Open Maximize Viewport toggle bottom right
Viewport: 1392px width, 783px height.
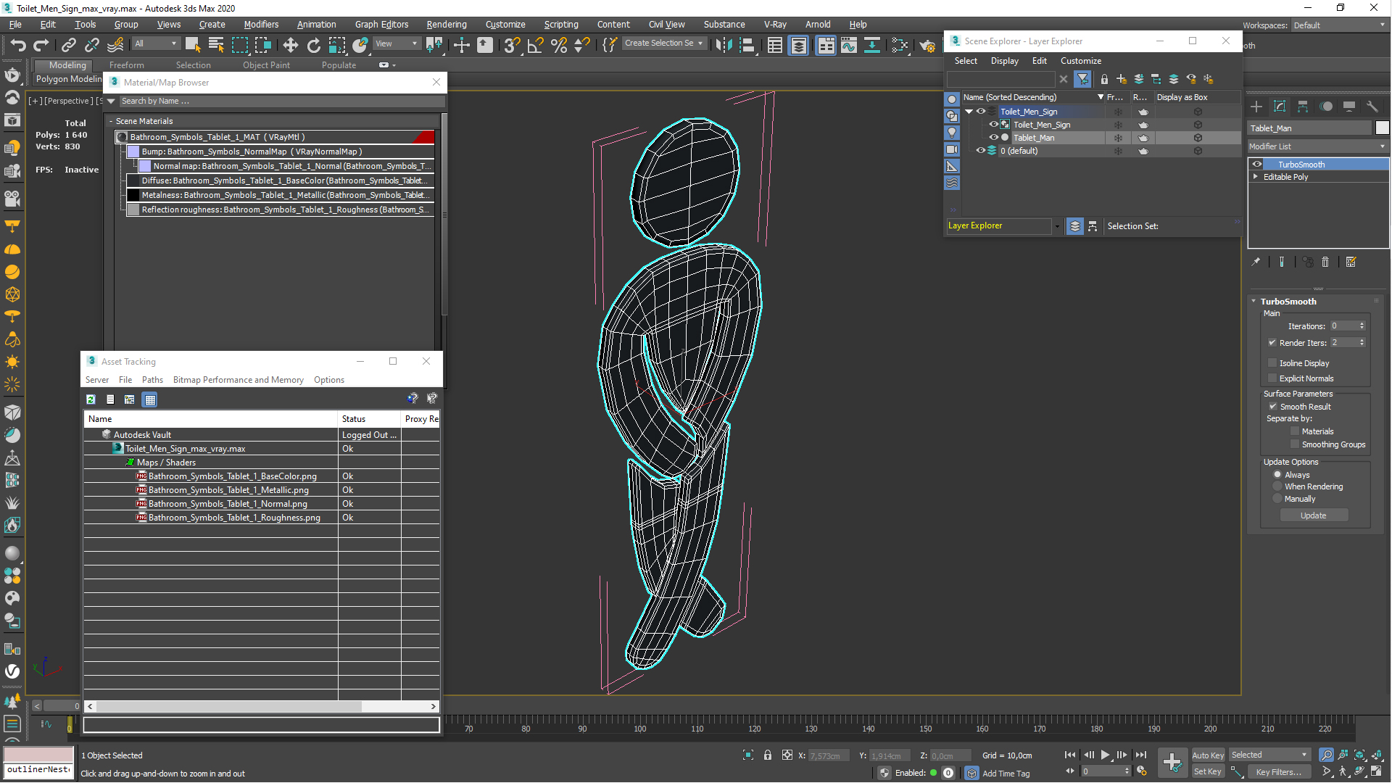[1376, 771]
